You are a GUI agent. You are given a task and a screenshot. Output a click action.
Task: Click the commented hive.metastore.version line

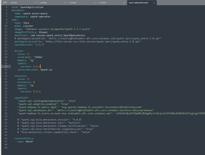(50, 120)
